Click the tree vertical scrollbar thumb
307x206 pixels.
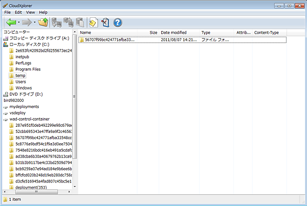coord(75,97)
